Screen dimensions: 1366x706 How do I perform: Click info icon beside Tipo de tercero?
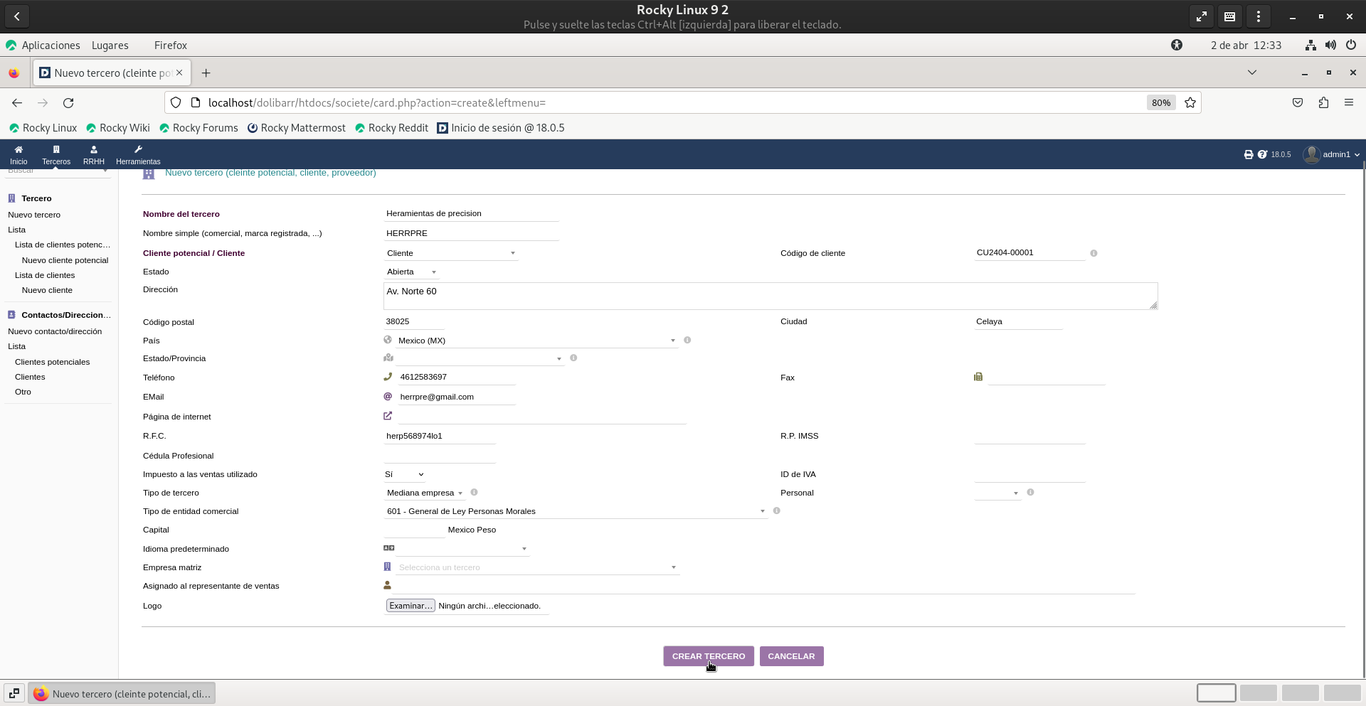click(475, 493)
